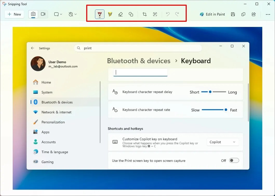
Task: Redo the last edit
Action: 177,14
